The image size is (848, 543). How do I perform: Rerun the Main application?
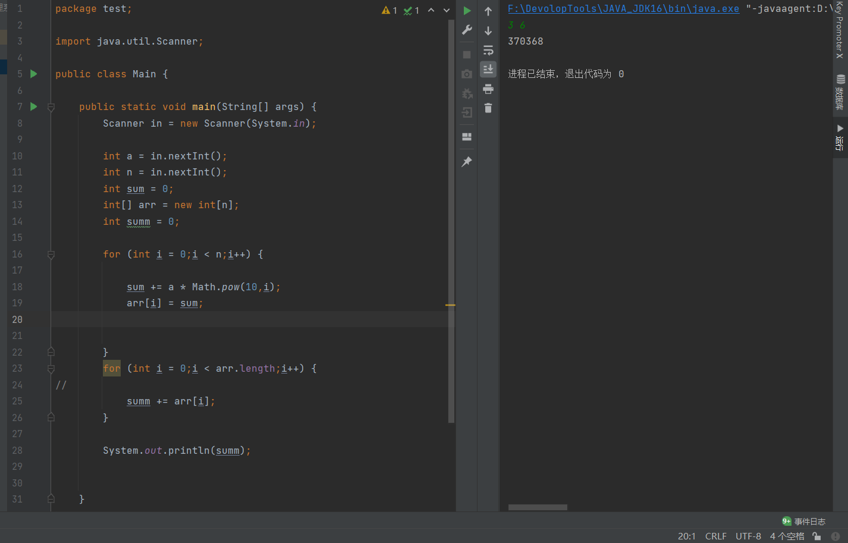(x=467, y=10)
